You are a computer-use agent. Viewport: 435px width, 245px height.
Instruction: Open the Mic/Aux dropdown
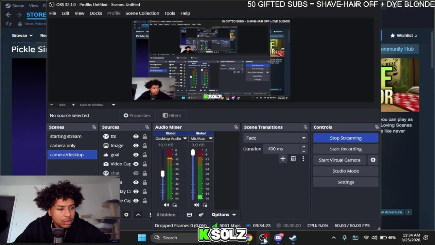pyautogui.click(x=210, y=138)
